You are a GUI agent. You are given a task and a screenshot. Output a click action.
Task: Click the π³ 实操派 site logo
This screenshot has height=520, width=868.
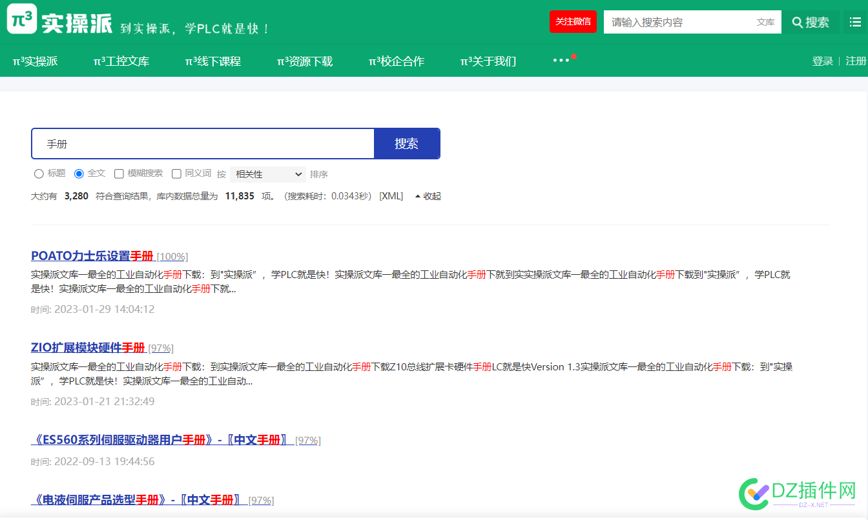coord(60,21)
